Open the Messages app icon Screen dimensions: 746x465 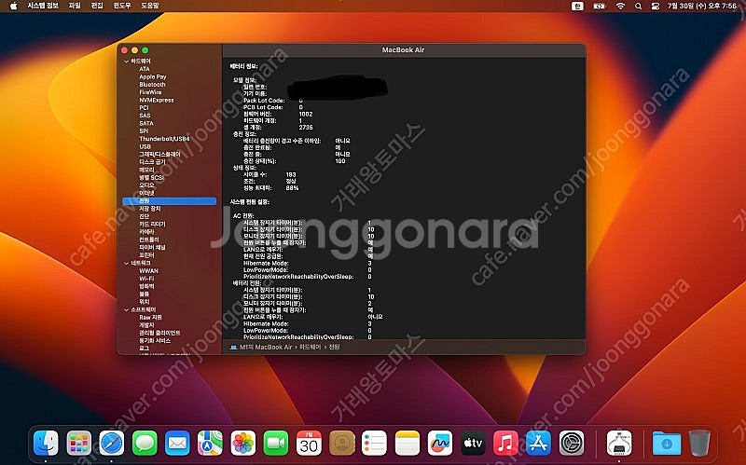[x=145, y=444]
